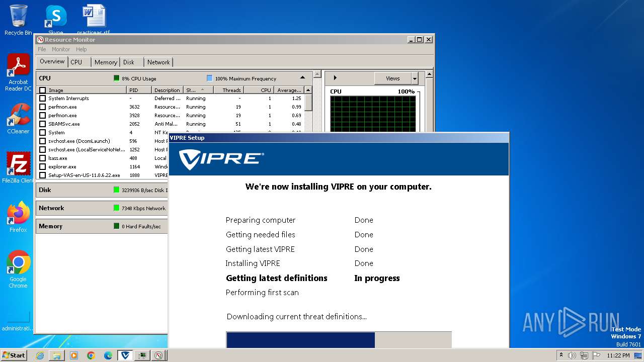The image size is (644, 362).
Task: Open Views dropdown arrow in graph pane
Action: click(415, 78)
